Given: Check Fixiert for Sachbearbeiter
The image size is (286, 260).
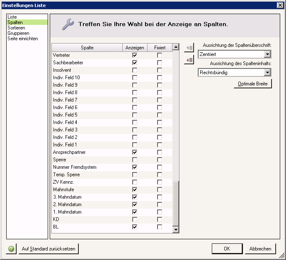Looking at the screenshot, I should [x=160, y=63].
